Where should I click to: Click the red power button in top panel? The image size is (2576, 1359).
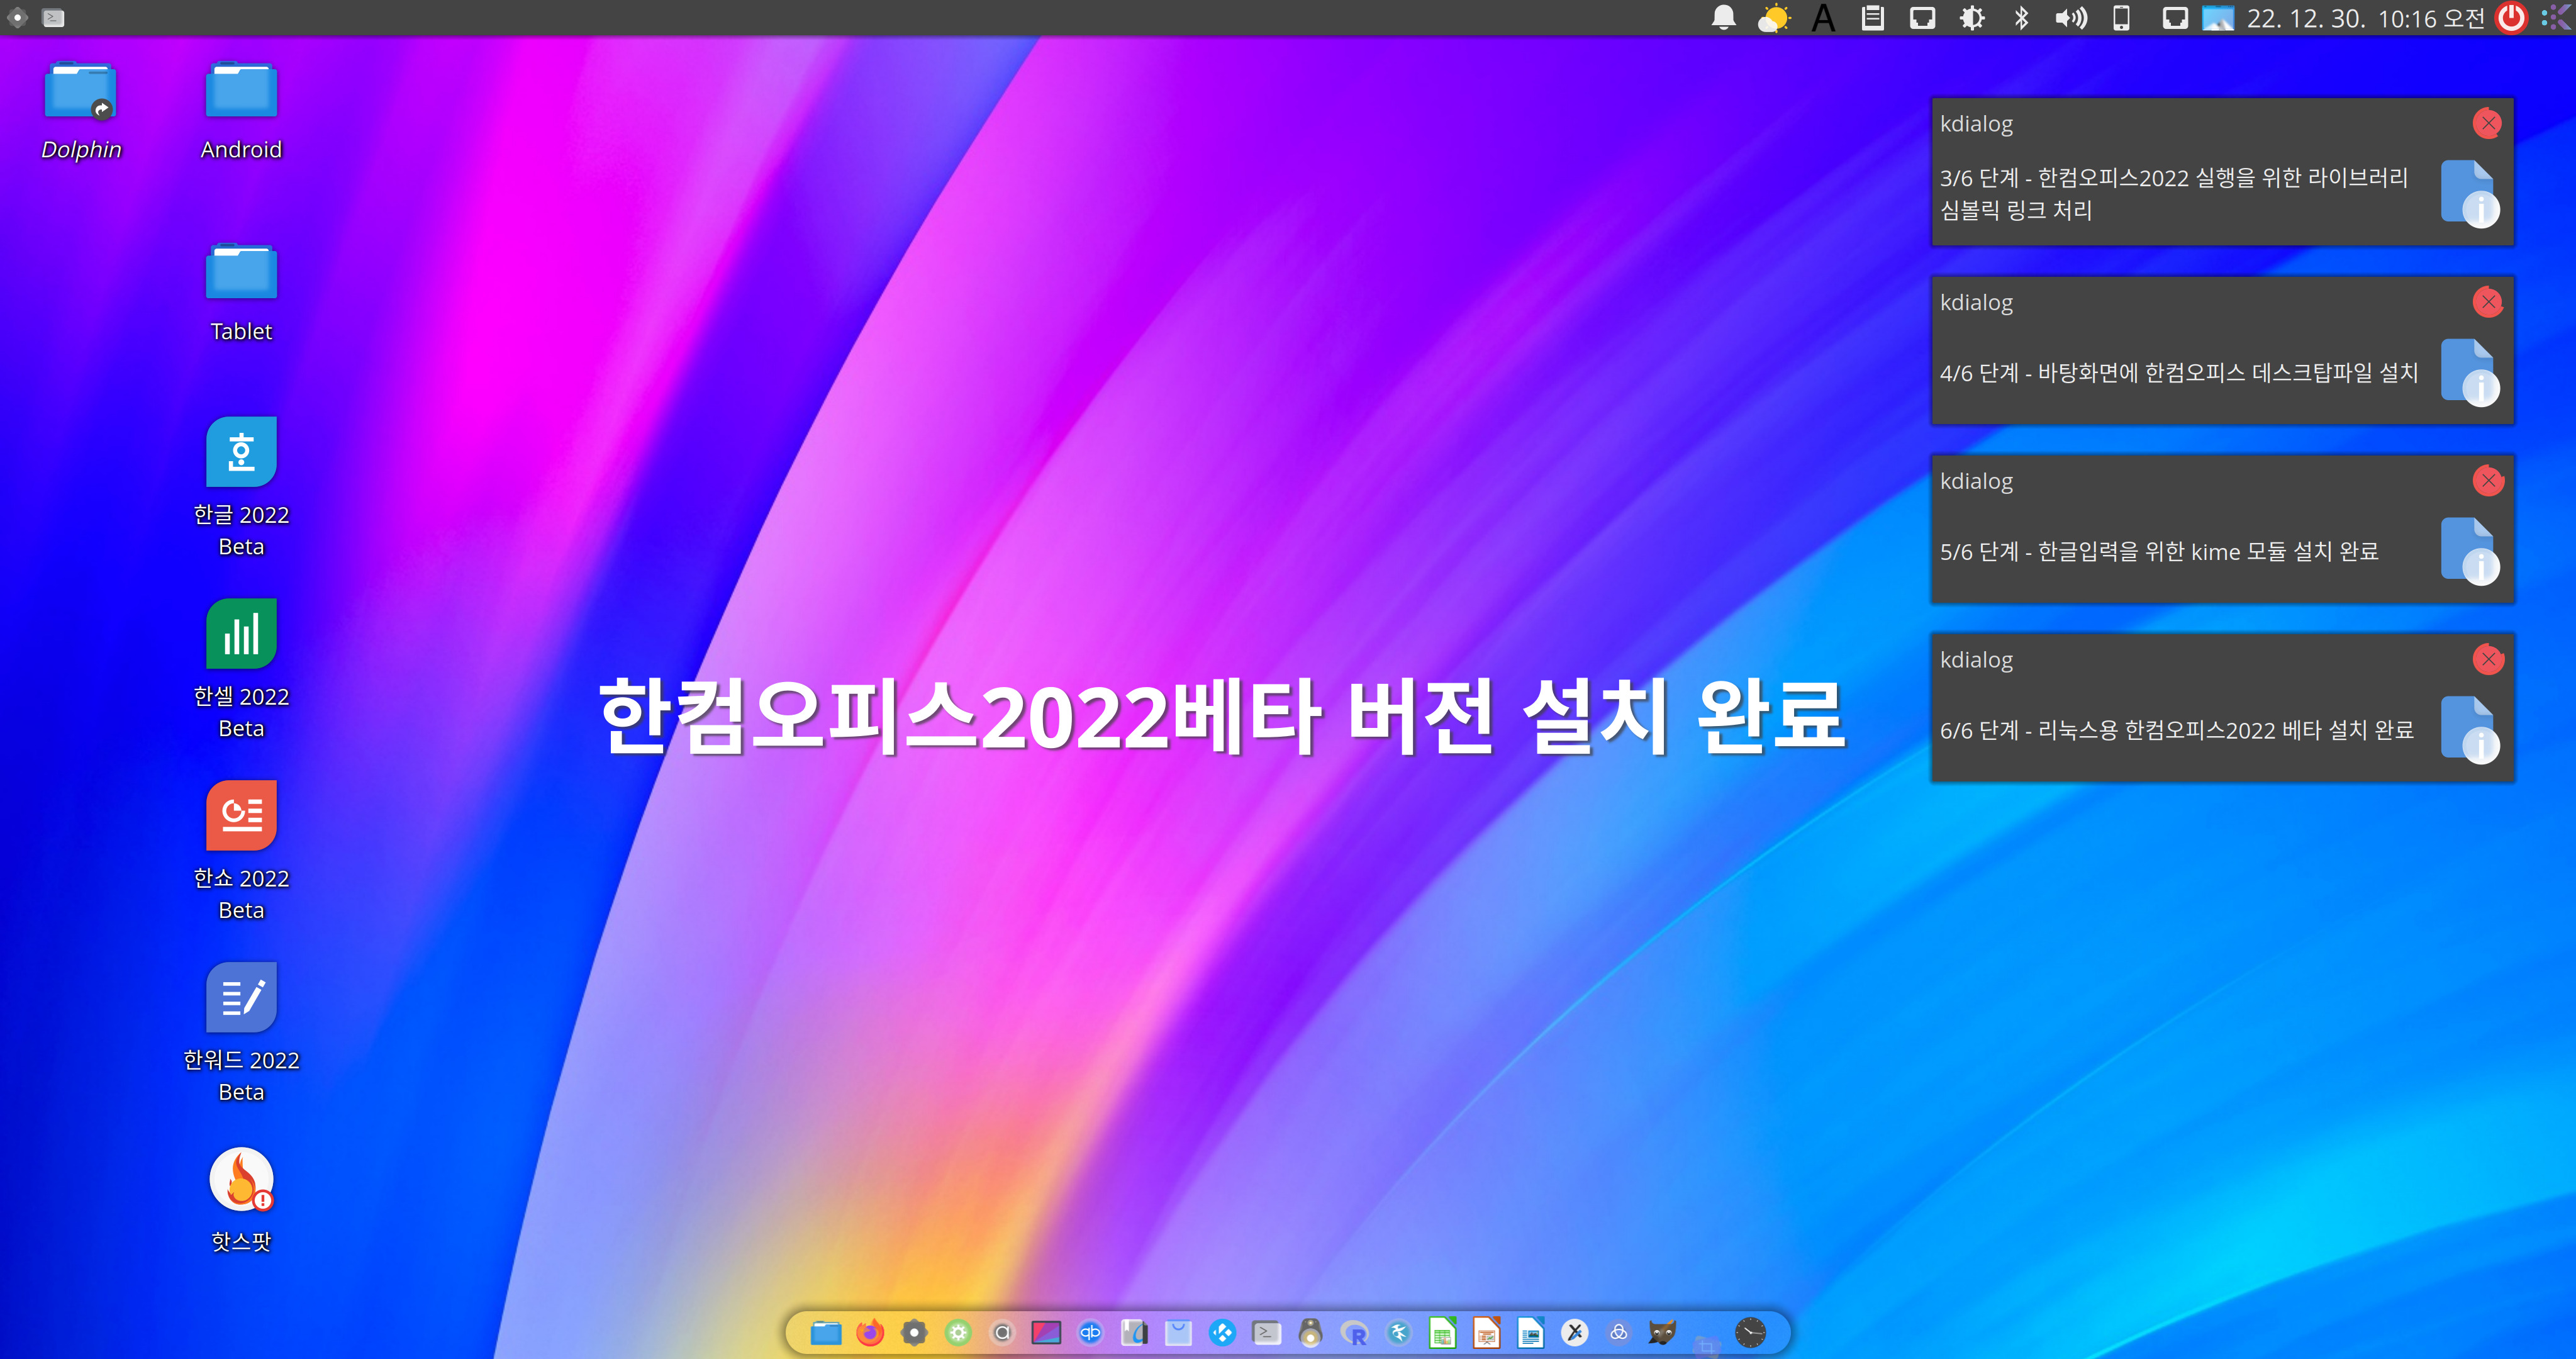click(2511, 18)
